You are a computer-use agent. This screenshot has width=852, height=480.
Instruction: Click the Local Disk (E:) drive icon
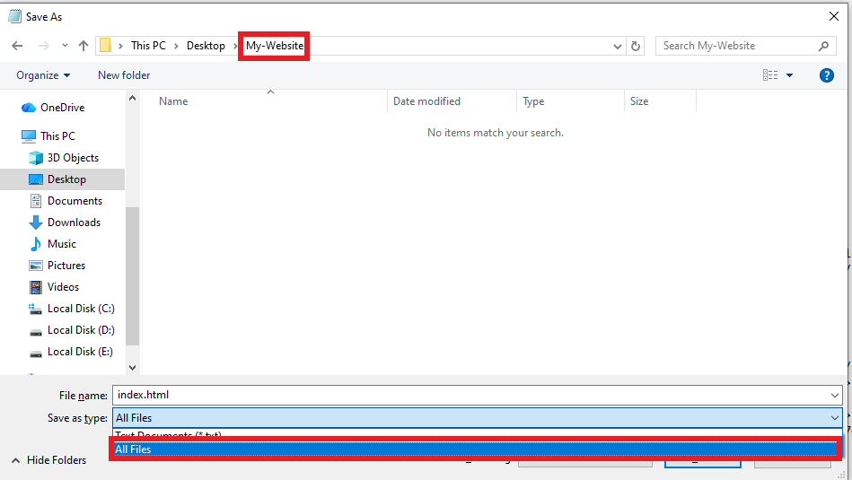click(x=36, y=354)
